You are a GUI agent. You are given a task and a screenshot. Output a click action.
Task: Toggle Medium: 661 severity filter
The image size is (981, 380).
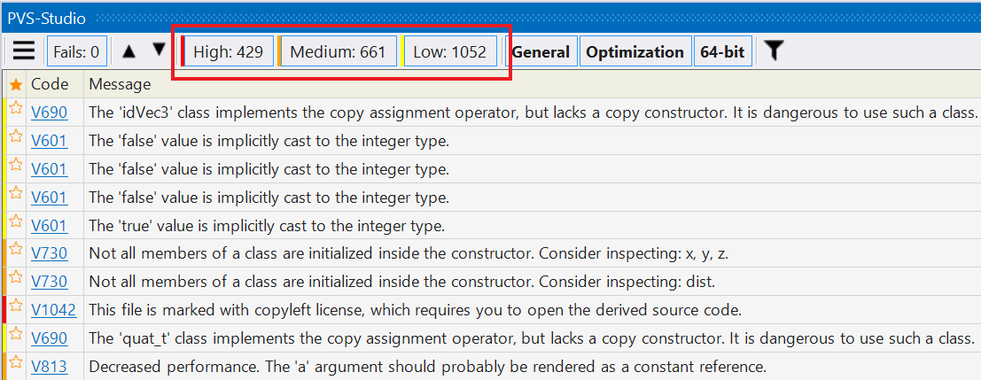338,52
